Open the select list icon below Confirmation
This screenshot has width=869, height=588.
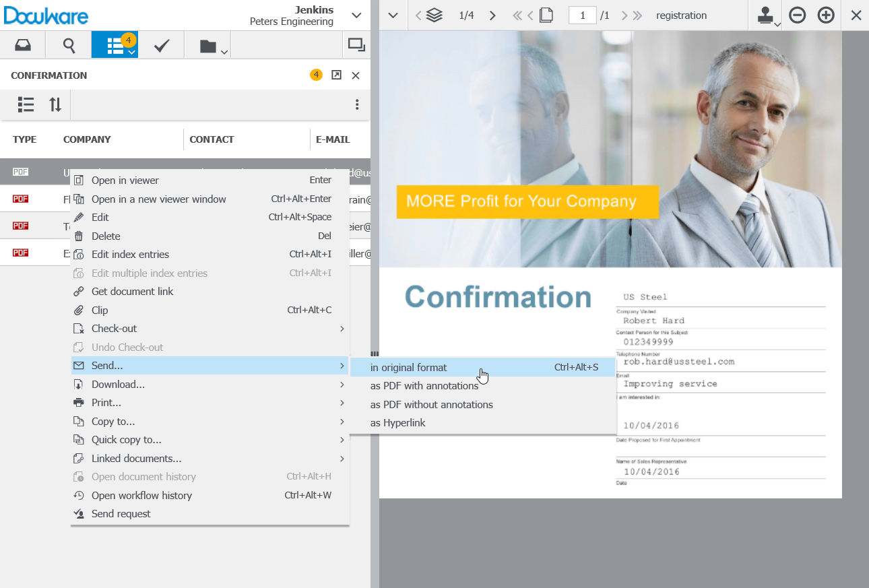(26, 104)
